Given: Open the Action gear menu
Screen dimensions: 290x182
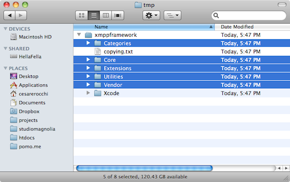Looking at the screenshot, I should (x=151, y=15).
